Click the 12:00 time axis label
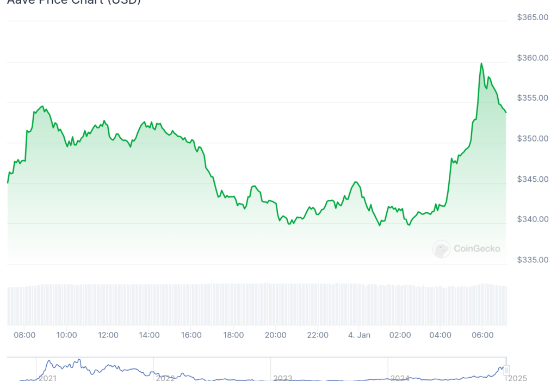The image size is (557, 381). 108,335
